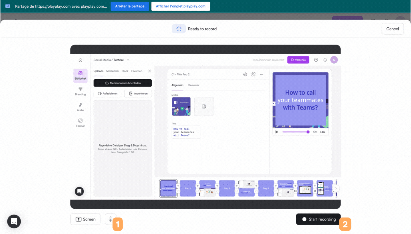Click the dark chat bubble inside preview

(x=79, y=191)
